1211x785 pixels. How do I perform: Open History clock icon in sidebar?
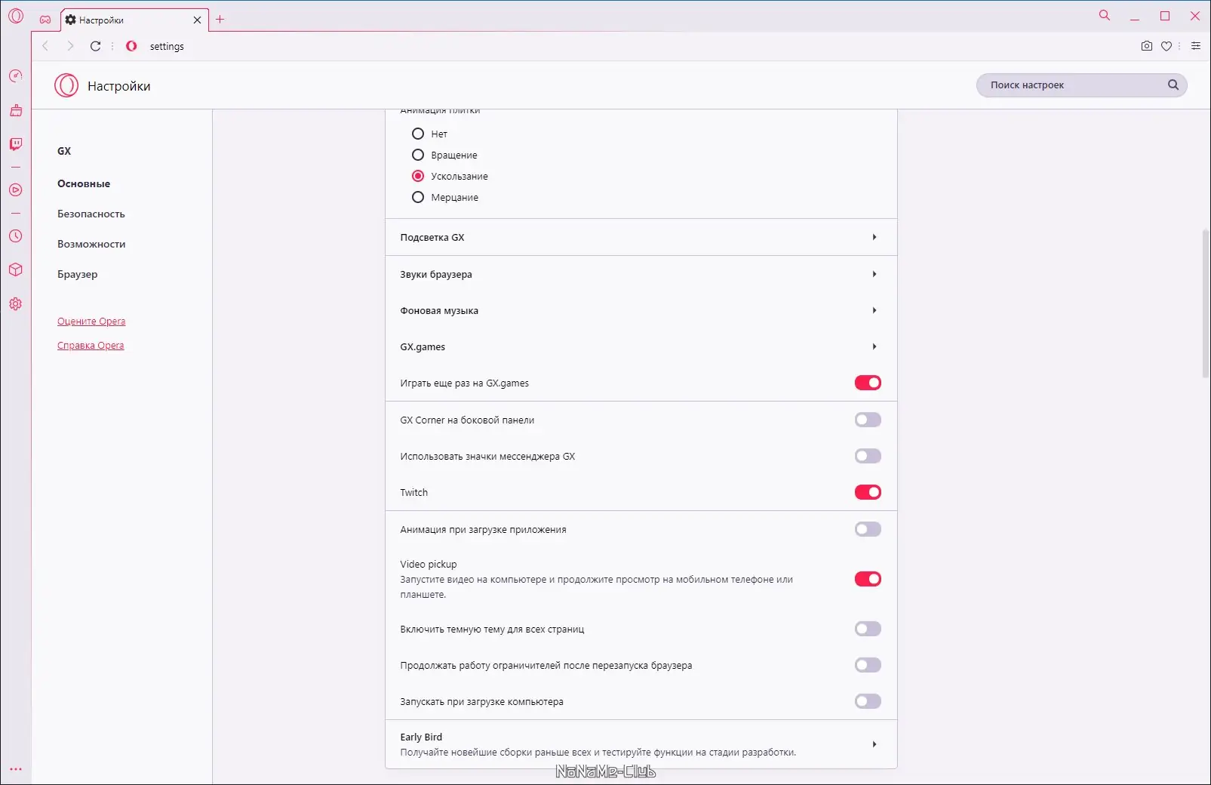click(16, 236)
